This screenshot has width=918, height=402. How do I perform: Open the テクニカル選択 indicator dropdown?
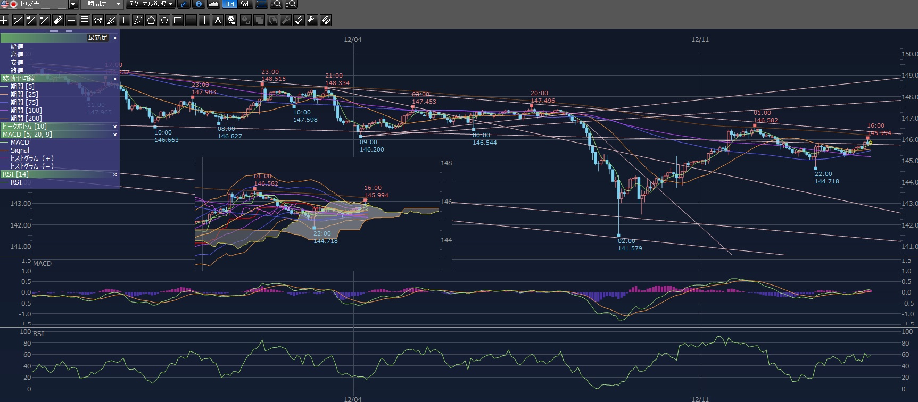[x=151, y=4]
